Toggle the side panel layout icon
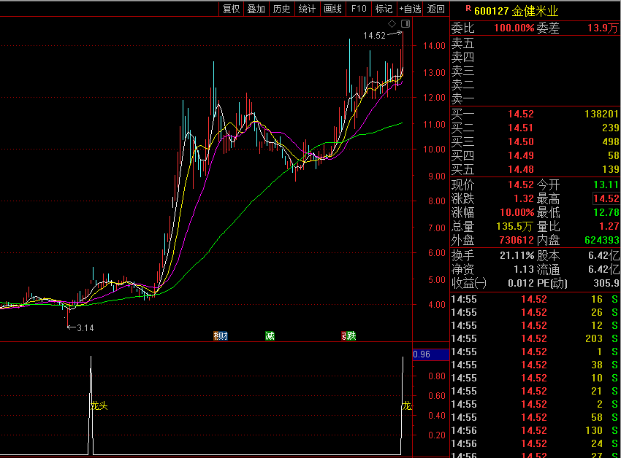 405,24
